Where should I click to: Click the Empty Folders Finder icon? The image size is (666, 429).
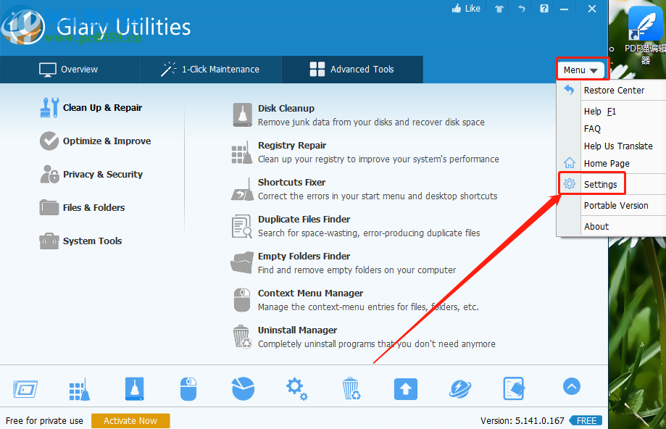242,263
